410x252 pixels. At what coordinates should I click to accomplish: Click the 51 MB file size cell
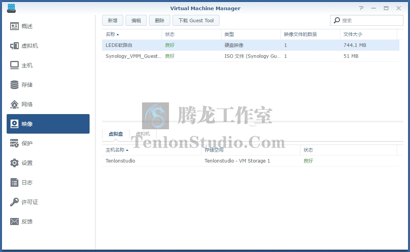coord(351,56)
